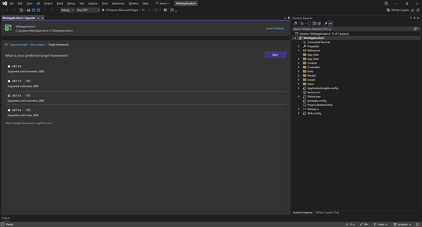Screen dimensions: 422x227
Task: Open 'Which target framework is right for you?' link
Action: tap(28, 123)
